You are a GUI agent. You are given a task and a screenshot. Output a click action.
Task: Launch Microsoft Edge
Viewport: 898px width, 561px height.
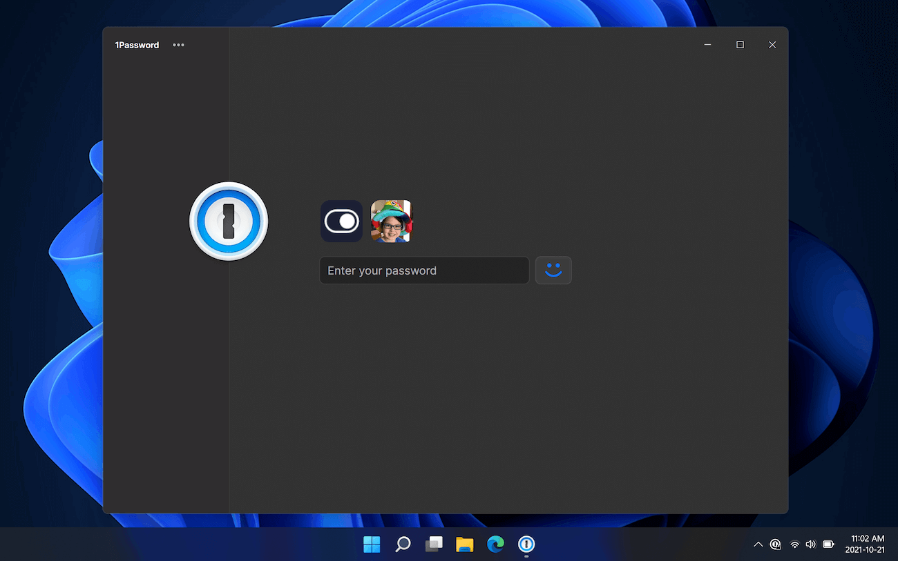pos(495,544)
